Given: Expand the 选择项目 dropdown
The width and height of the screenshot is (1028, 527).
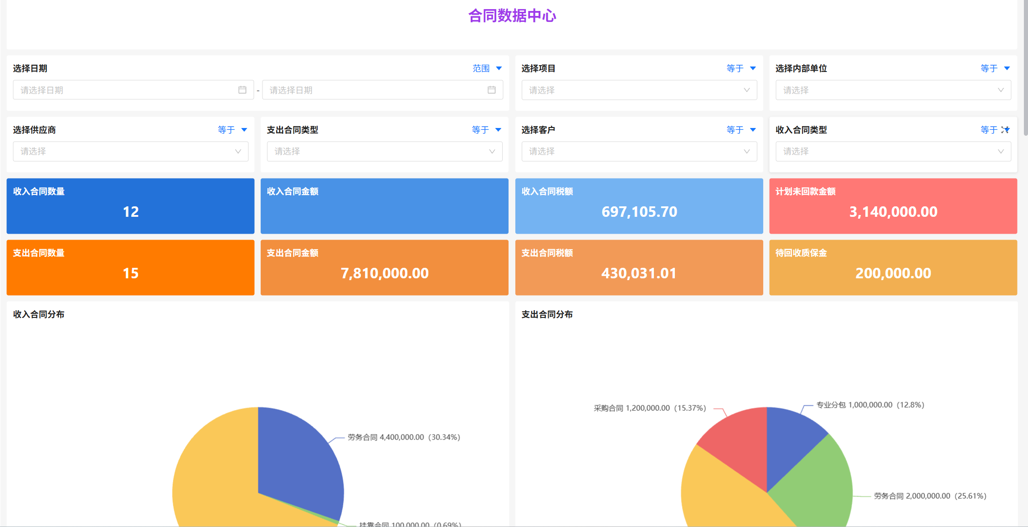Looking at the screenshot, I should coord(639,90).
